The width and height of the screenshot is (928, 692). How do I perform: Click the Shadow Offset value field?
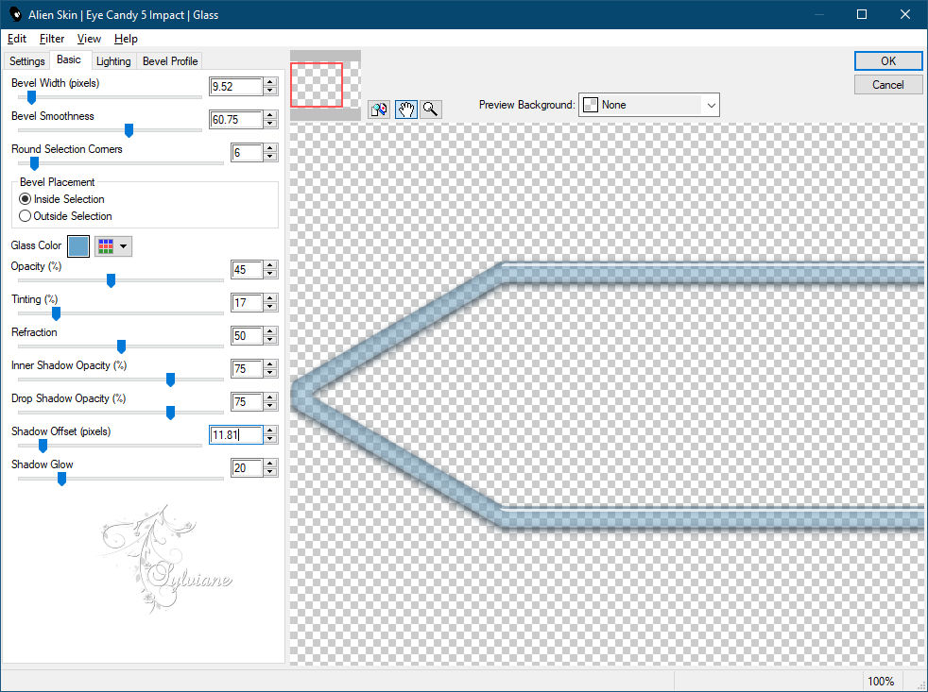(235, 435)
